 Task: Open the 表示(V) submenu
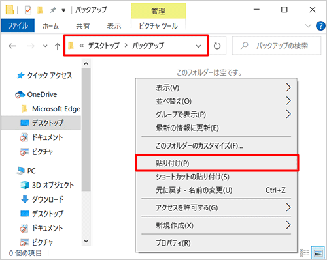[x=216, y=88]
